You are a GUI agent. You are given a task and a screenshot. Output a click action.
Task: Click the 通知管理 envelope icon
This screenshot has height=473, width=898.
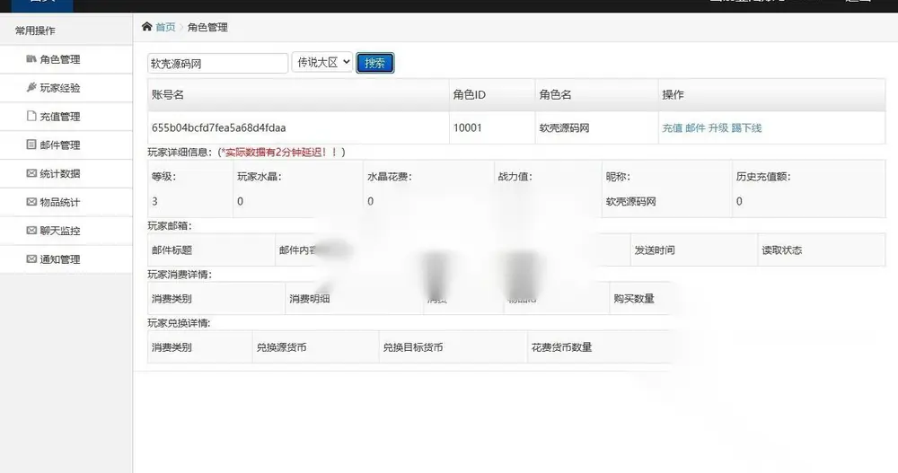[x=31, y=258]
